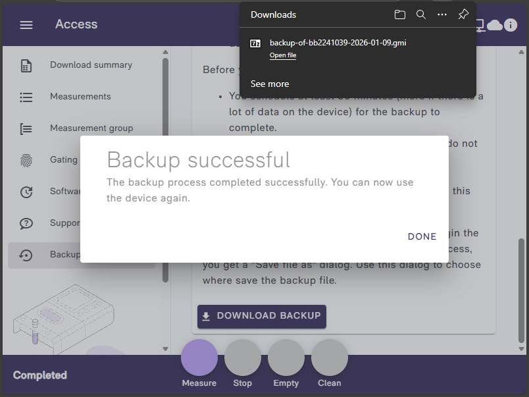Pin the Downloads panel
529x397 pixels.
pyautogui.click(x=463, y=14)
